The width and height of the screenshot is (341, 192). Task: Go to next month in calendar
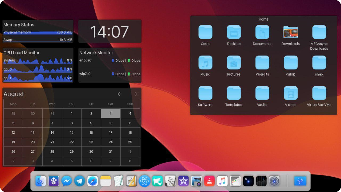[136, 94]
